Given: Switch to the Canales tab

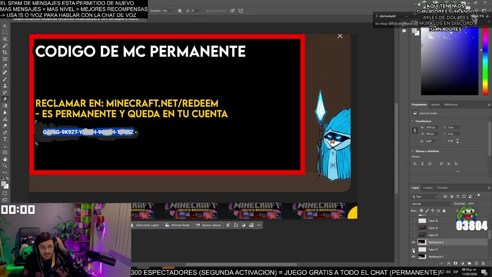Looking at the screenshot, I should pos(428,188).
